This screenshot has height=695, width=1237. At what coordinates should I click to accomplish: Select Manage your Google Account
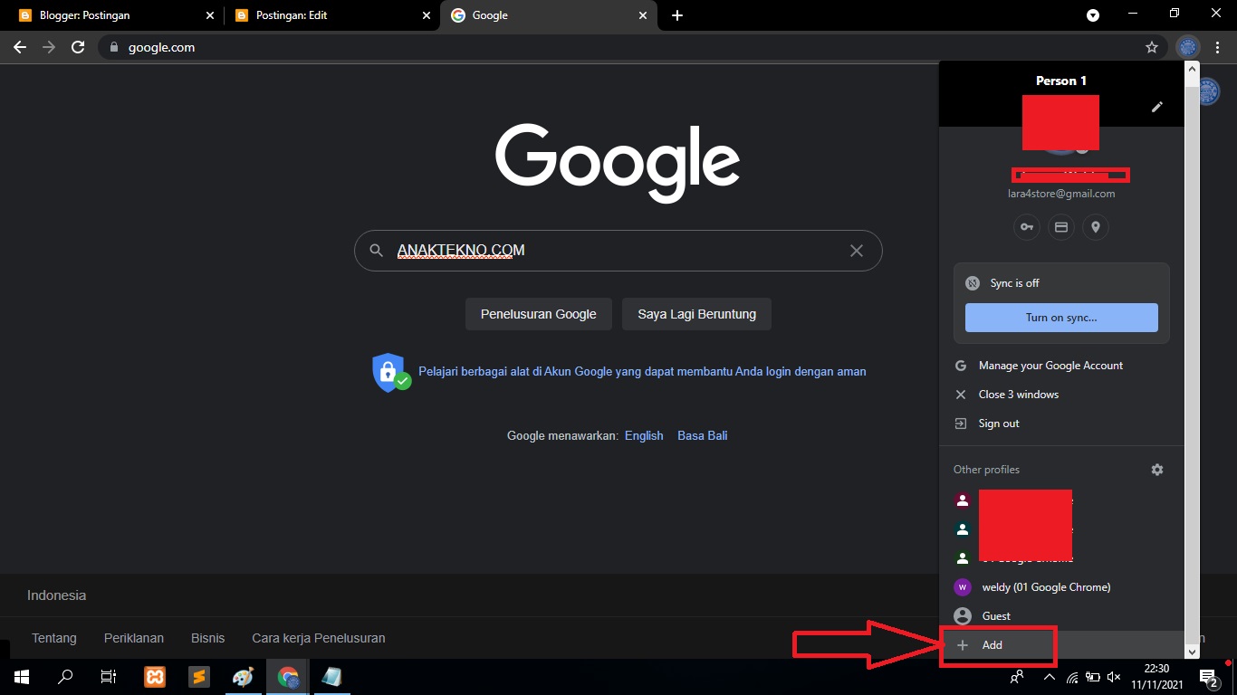(x=1061, y=366)
